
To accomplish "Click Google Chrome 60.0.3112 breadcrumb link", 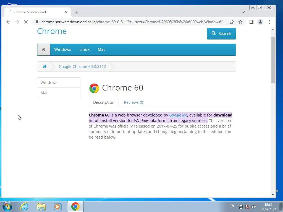I will coord(82,66).
